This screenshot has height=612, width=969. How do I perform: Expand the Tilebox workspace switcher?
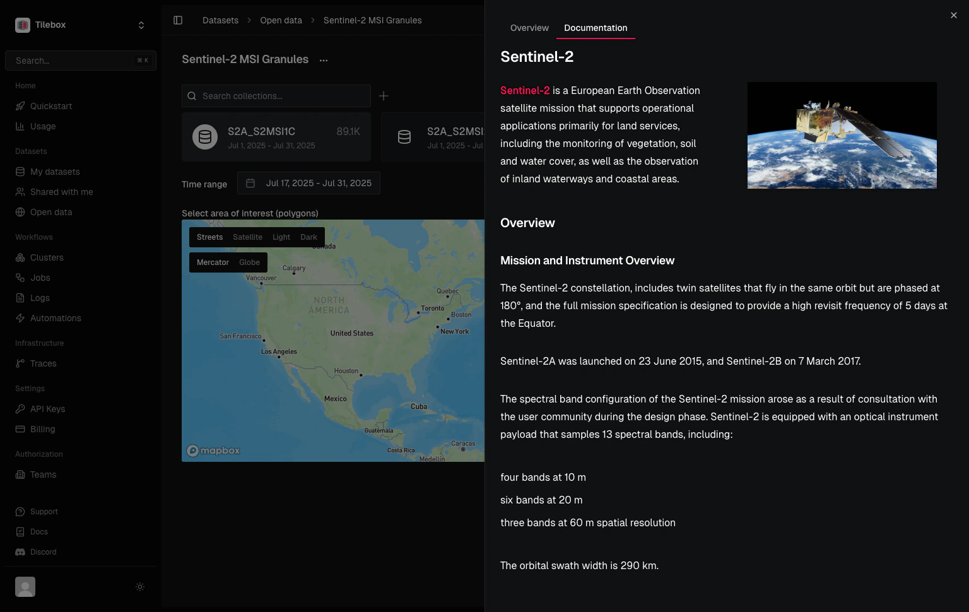(81, 25)
